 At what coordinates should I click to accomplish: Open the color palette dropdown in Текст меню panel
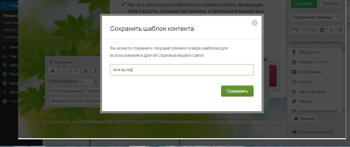click(x=55, y=71)
